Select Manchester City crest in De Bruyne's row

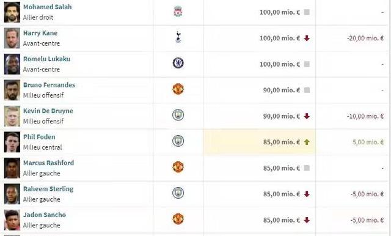178,115
